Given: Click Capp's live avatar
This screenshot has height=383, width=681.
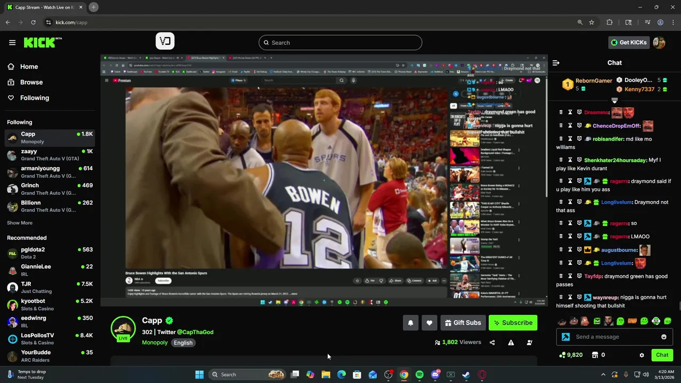Looking at the screenshot, I should tap(123, 328).
